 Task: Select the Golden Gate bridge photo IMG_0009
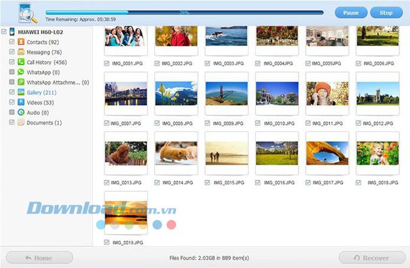tap(226, 94)
